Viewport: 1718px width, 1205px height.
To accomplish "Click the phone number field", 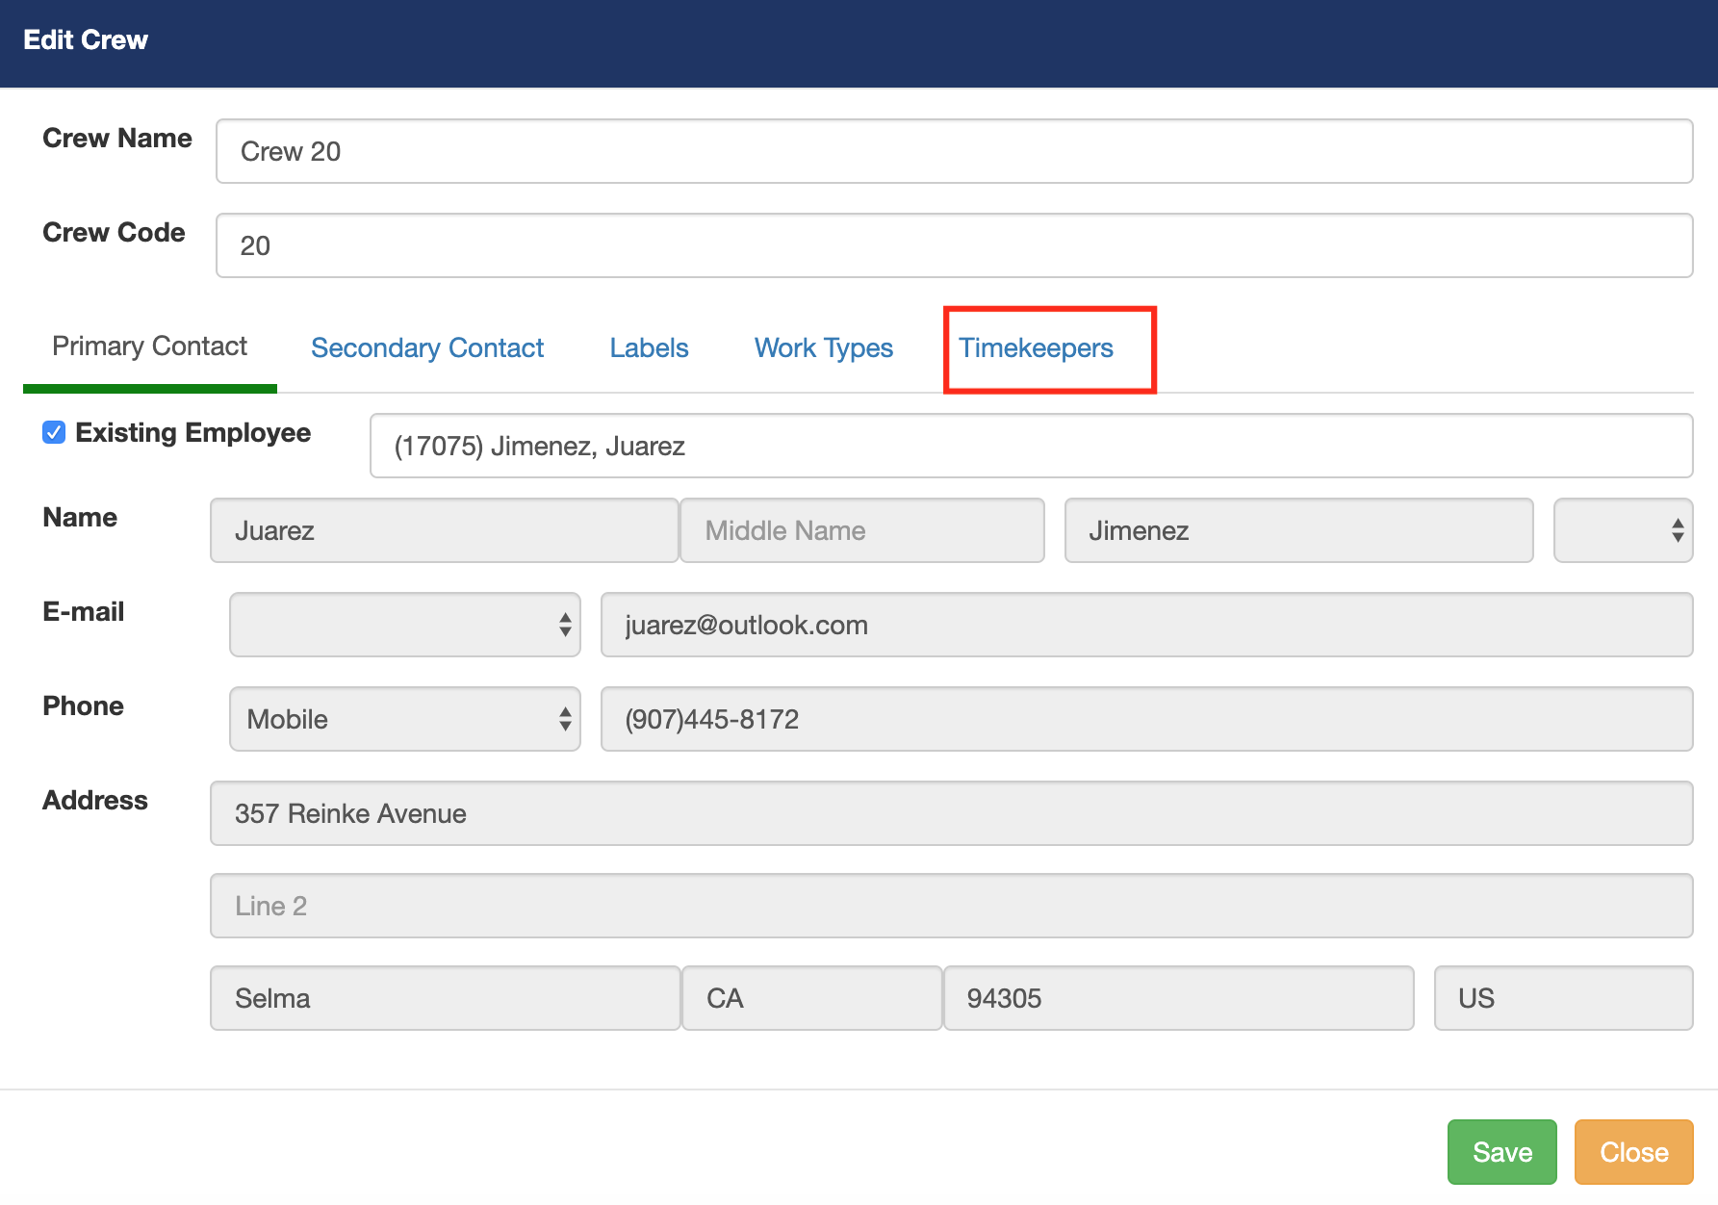I will pyautogui.click(x=1145, y=719).
